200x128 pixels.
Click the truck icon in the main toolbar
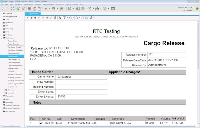[29, 9]
